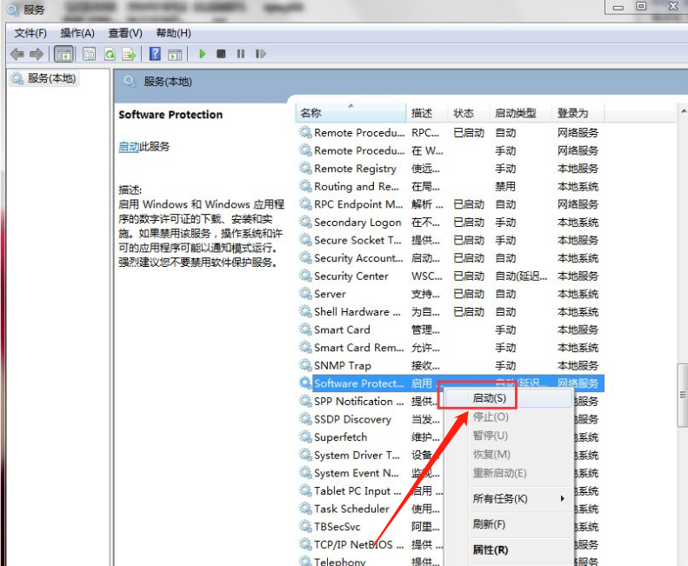Click the Refresh toolbar icon
The image size is (688, 566).
pyautogui.click(x=110, y=54)
